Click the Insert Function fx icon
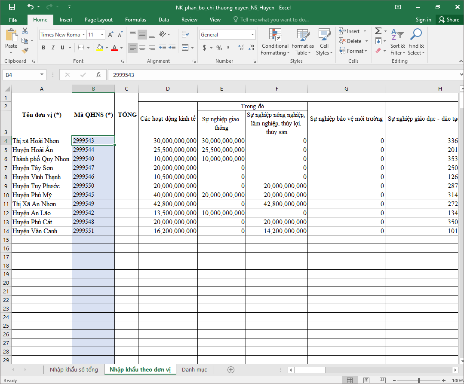This screenshot has width=464, height=384. tap(98, 75)
